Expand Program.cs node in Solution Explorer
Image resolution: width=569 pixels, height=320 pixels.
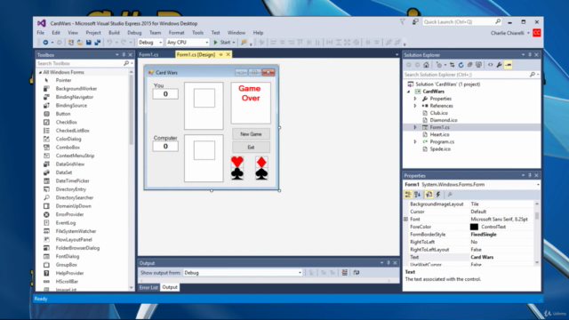415,142
